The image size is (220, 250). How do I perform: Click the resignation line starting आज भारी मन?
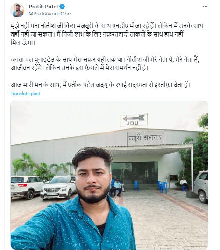click(100, 85)
